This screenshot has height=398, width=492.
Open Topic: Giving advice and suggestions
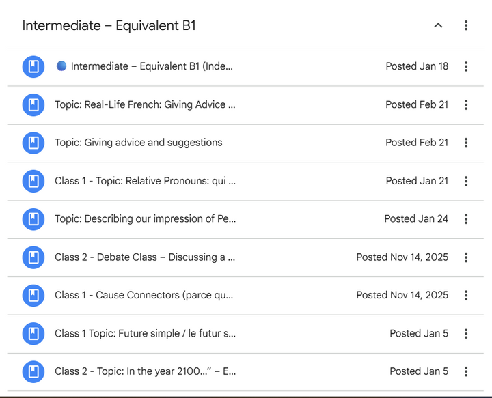(139, 143)
